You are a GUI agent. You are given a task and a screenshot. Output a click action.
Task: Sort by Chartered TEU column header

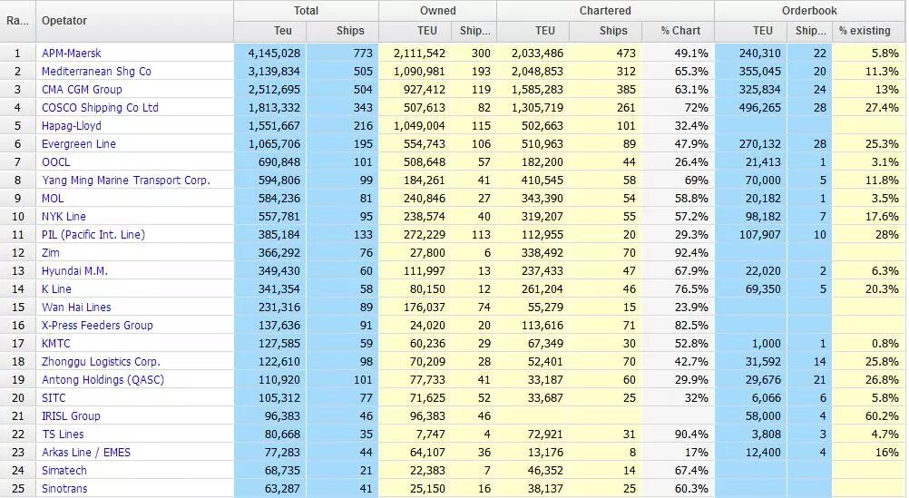click(x=533, y=31)
